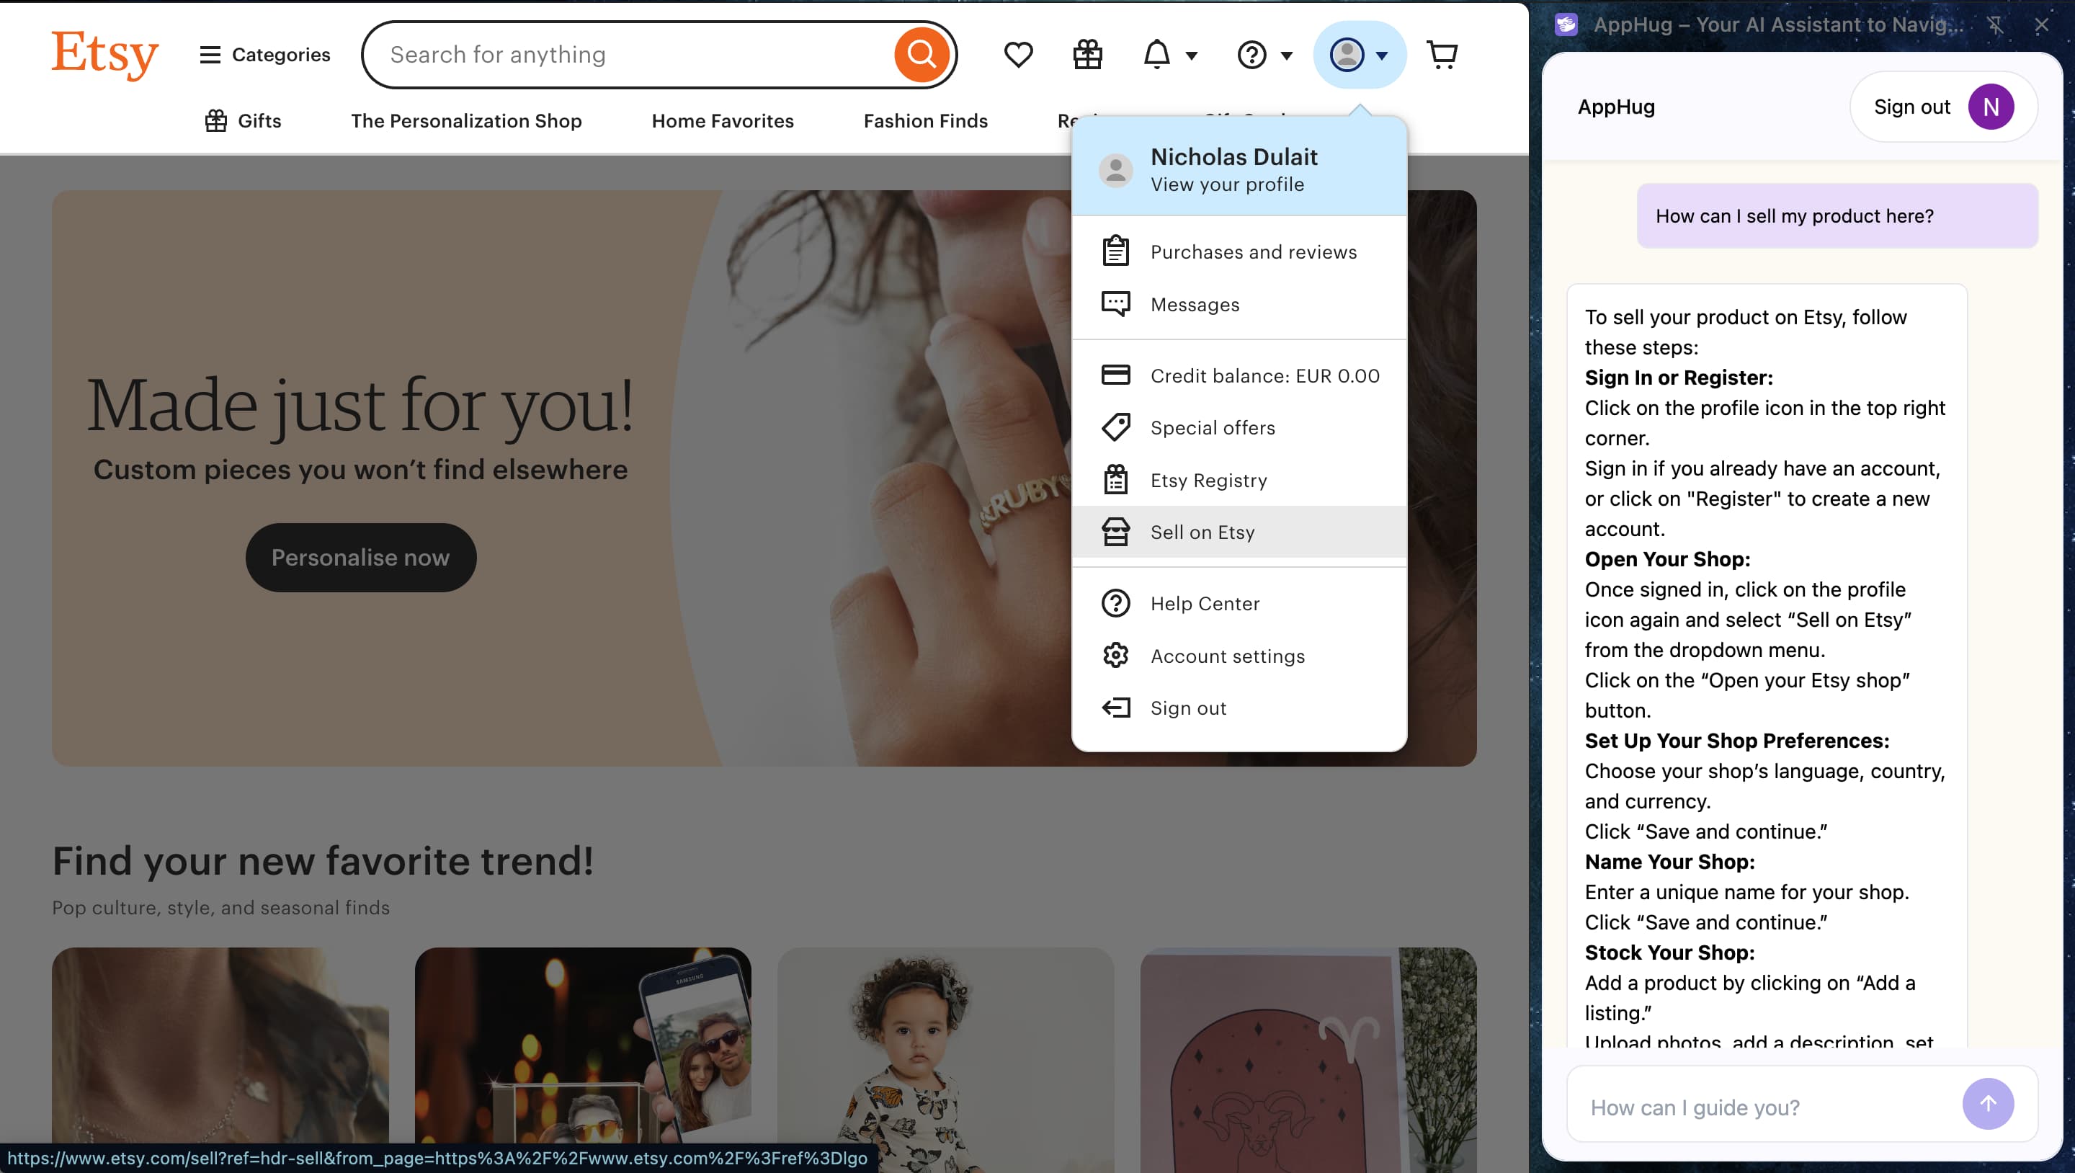This screenshot has width=2075, height=1173.
Task: Click the Account settings gear icon
Action: tap(1115, 655)
